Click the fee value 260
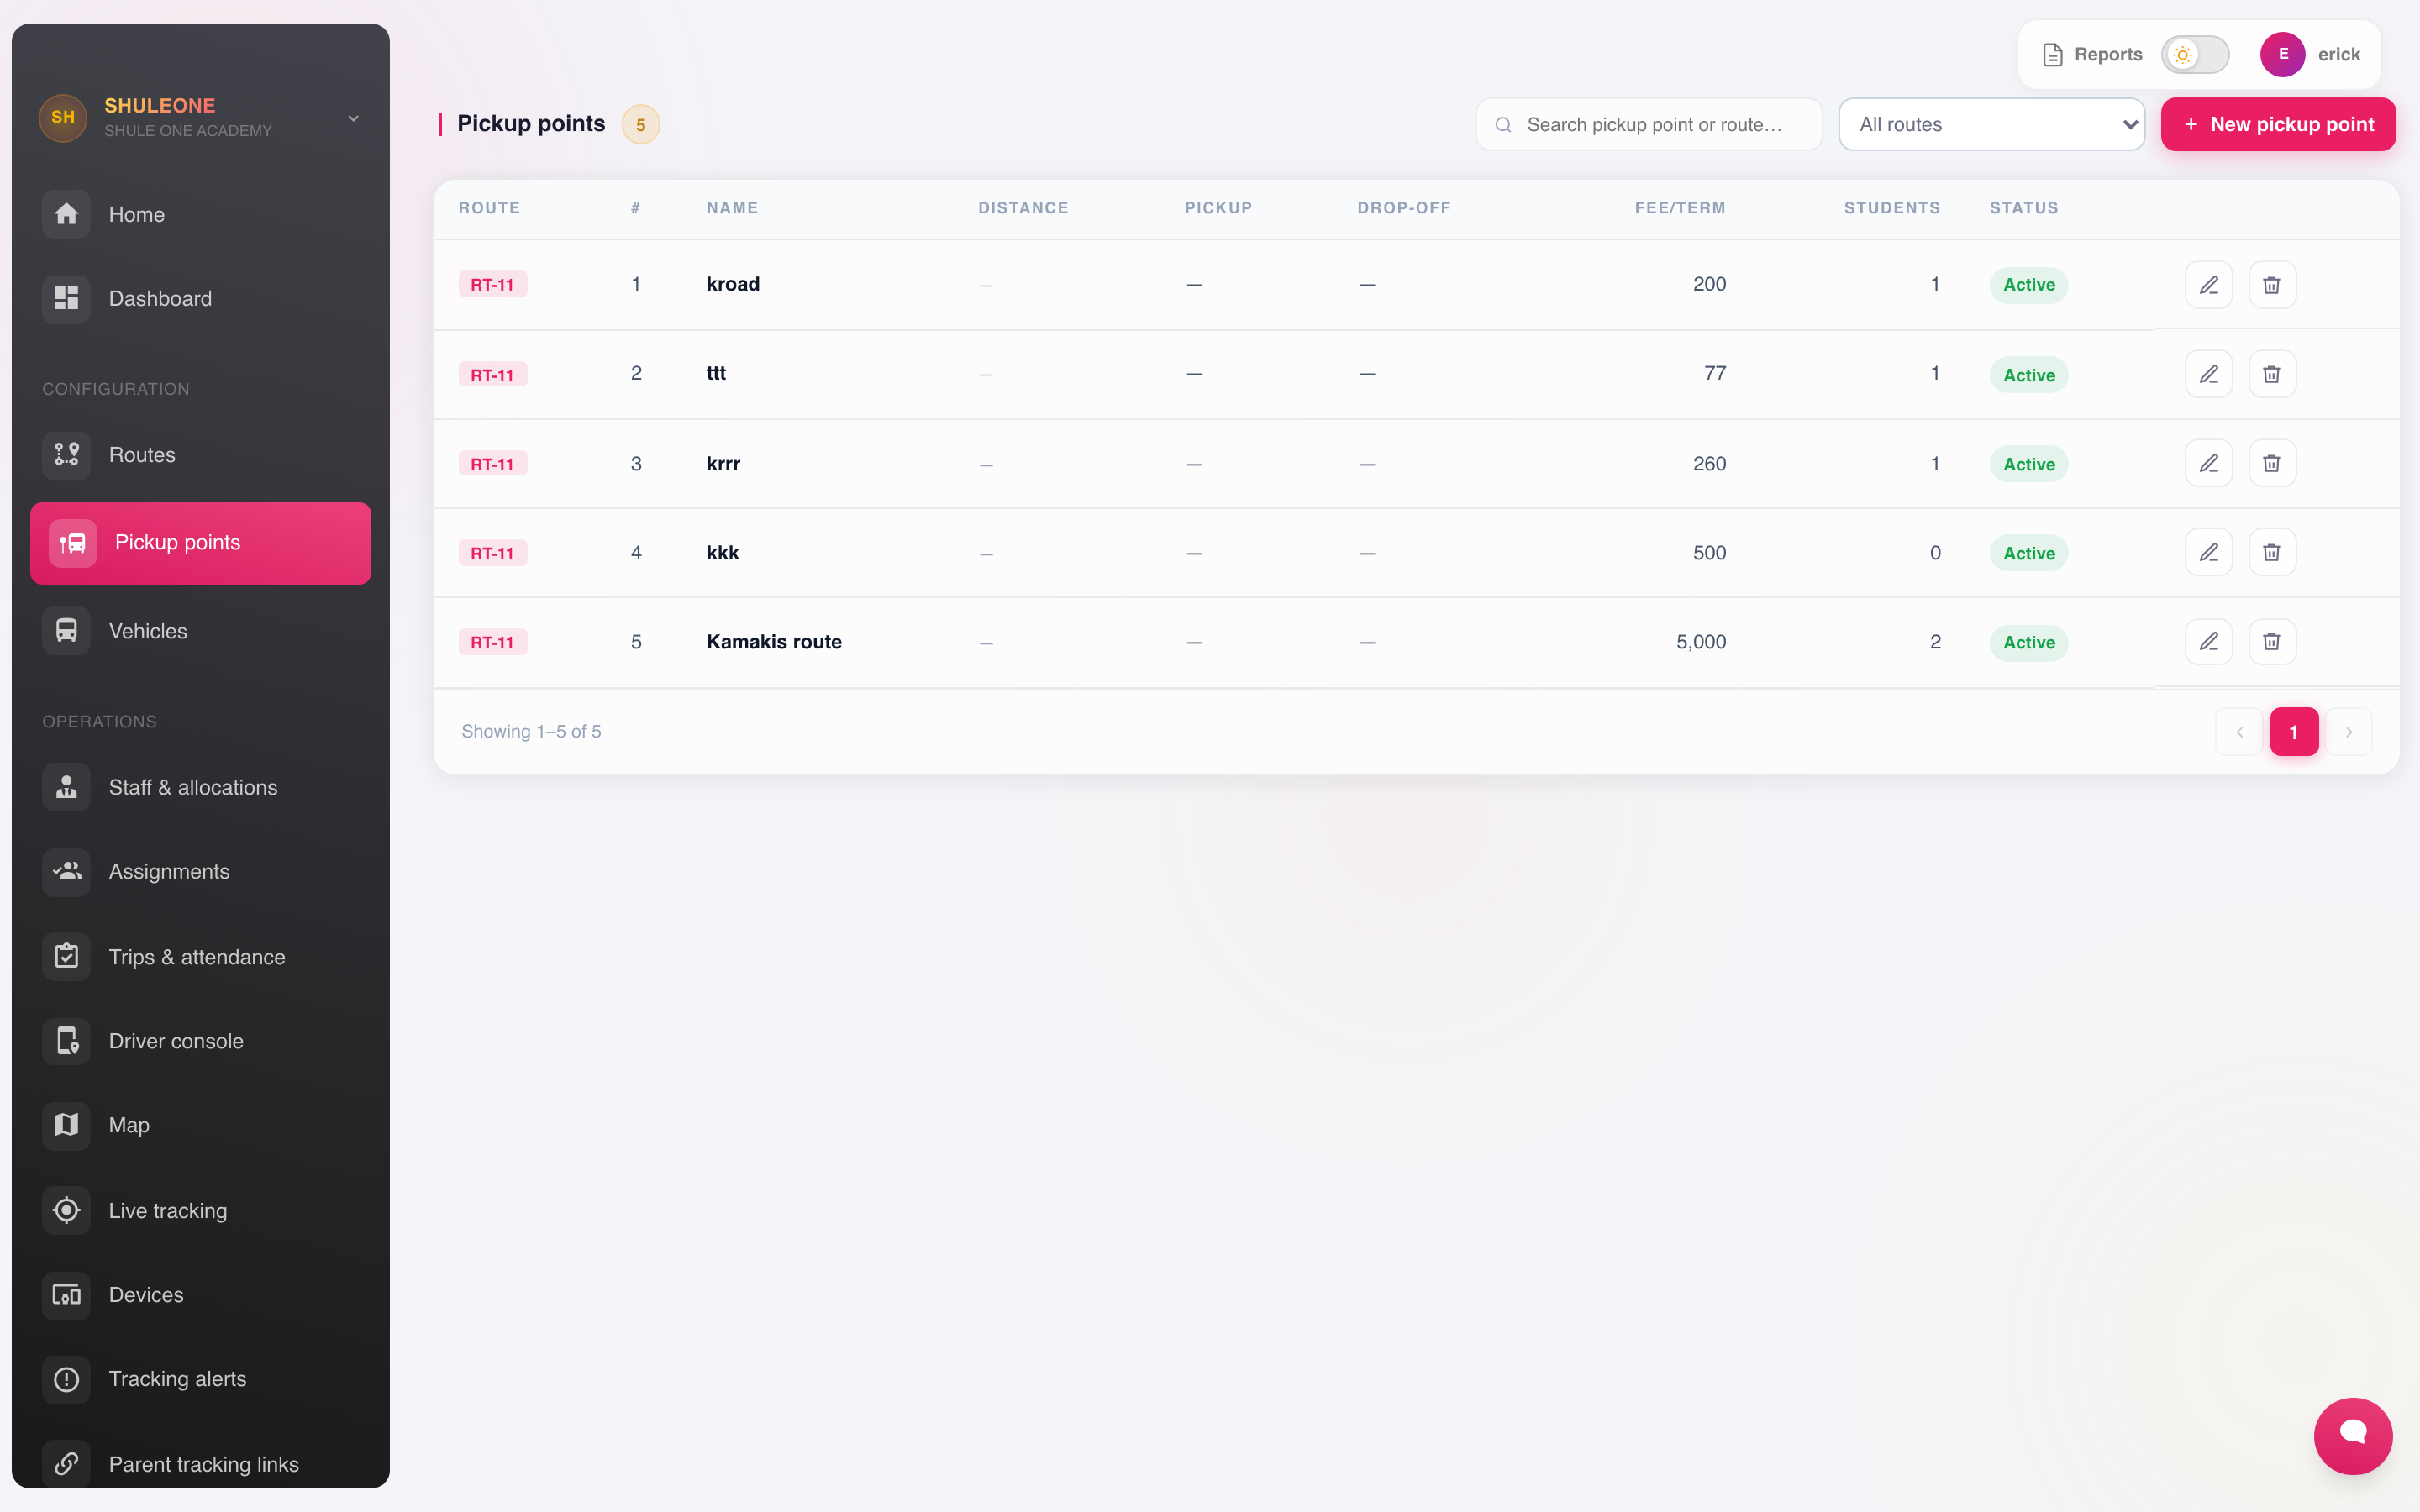 pyautogui.click(x=1710, y=464)
